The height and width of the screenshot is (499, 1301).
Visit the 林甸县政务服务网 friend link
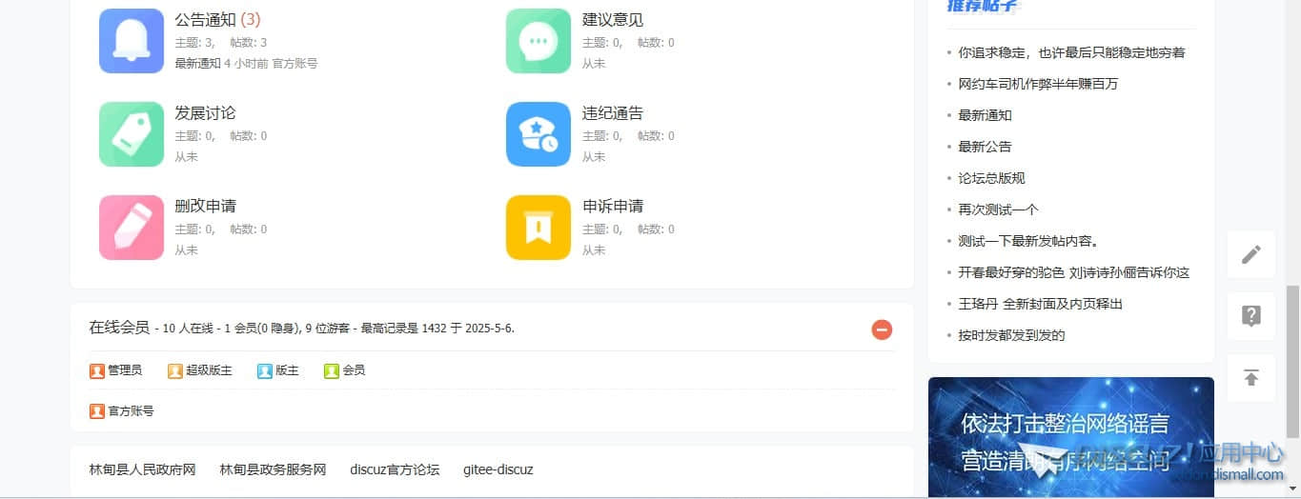point(273,469)
